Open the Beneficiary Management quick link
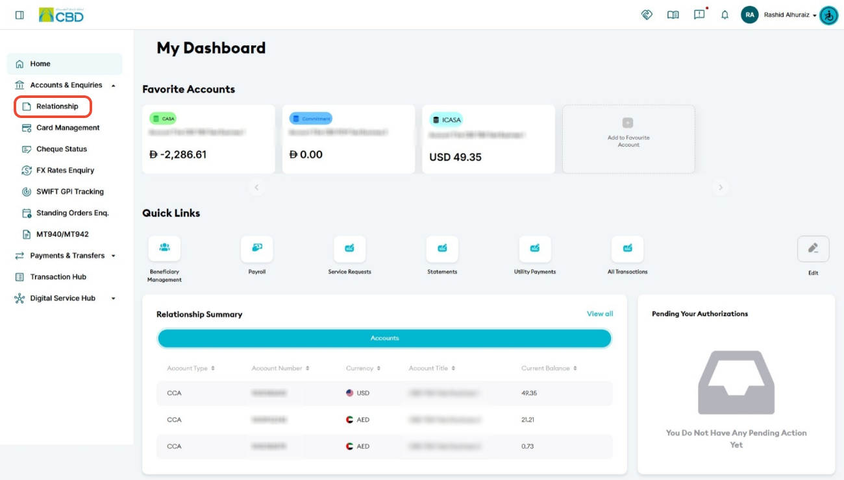844x480 pixels. [x=164, y=259]
